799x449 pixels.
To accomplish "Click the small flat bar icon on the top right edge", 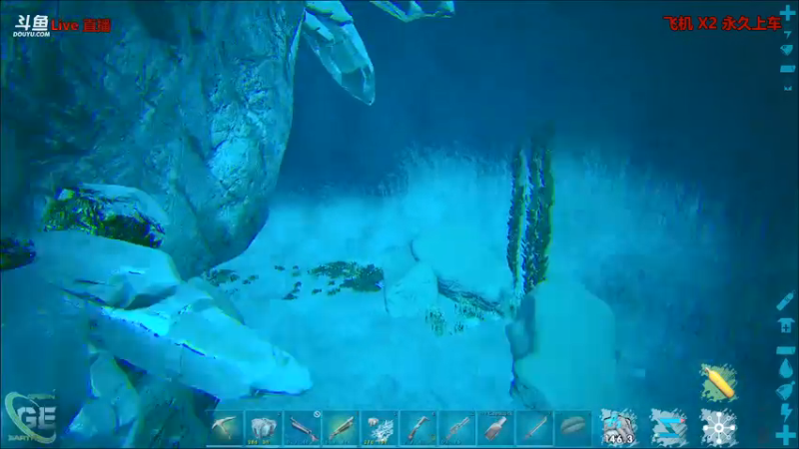I will click(x=787, y=69).
